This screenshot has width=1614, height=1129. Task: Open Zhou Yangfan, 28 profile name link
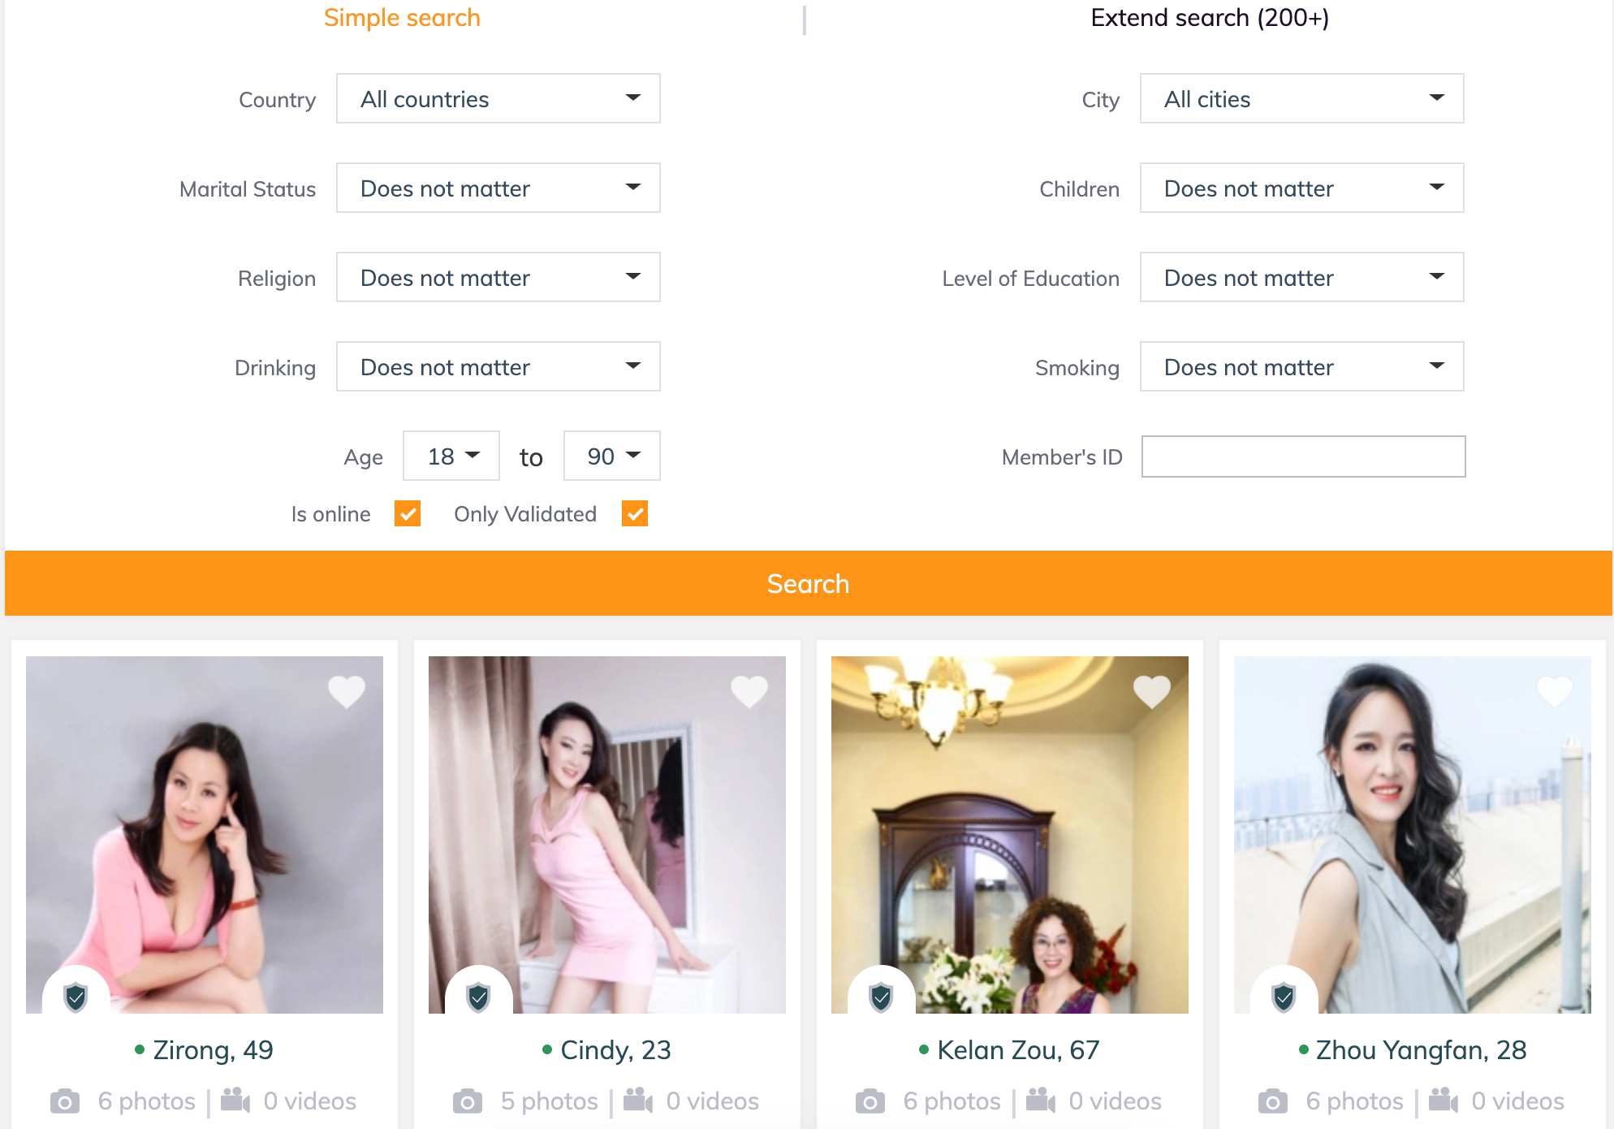[1422, 1050]
